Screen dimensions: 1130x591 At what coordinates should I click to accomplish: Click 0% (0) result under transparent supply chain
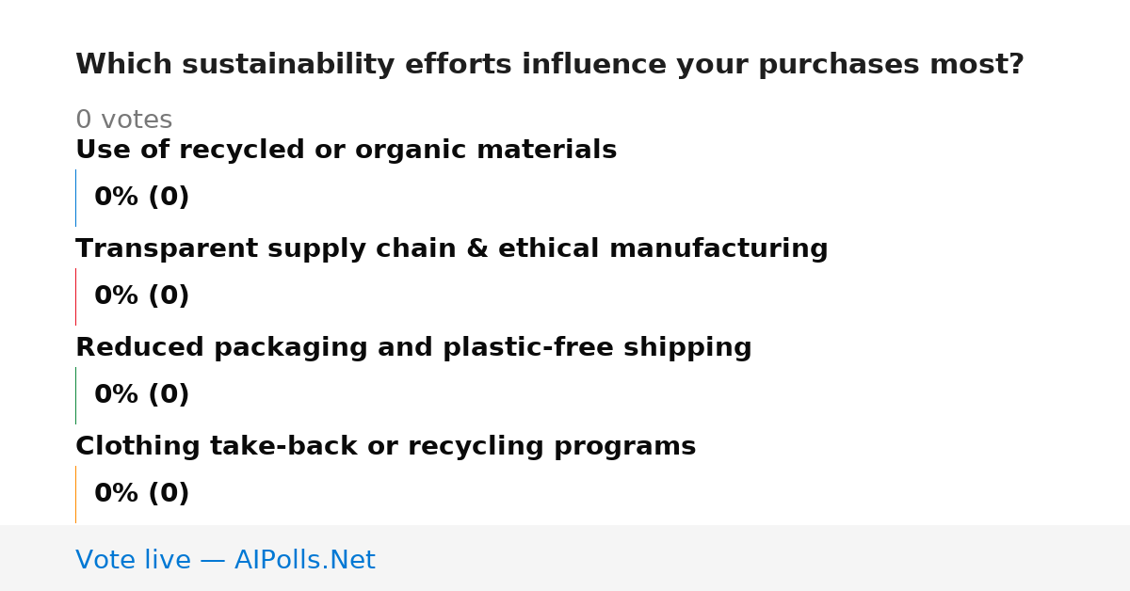[x=142, y=296]
